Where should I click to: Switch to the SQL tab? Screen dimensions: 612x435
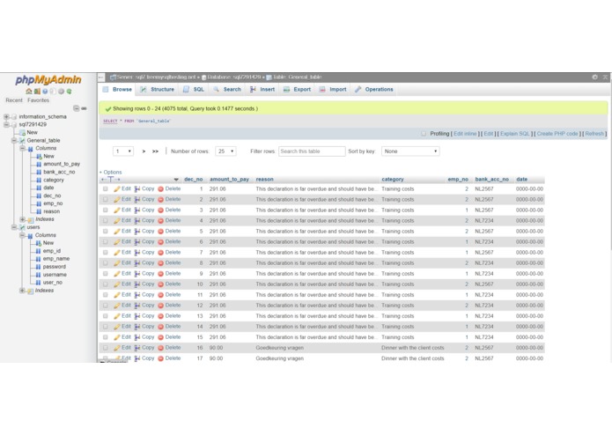[x=194, y=89]
